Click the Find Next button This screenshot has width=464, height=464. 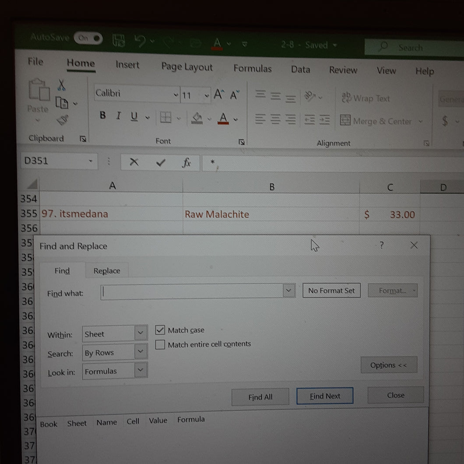tap(325, 396)
